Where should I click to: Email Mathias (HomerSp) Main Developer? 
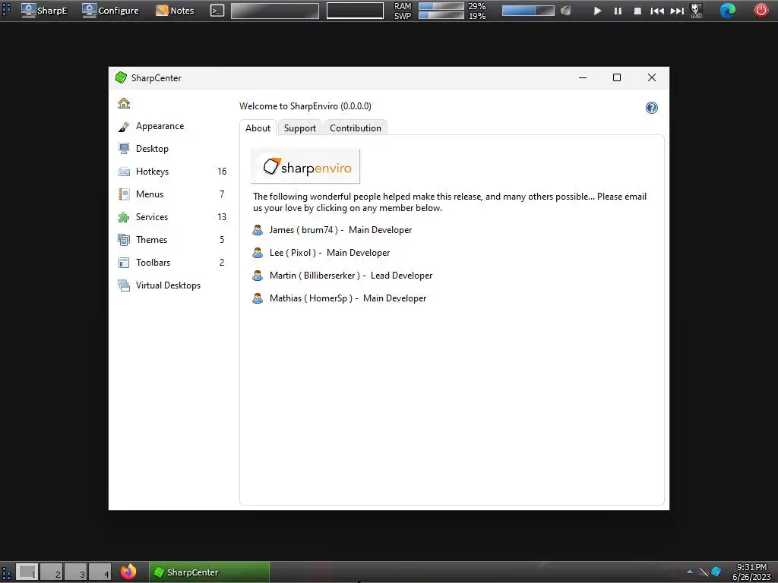(348, 298)
